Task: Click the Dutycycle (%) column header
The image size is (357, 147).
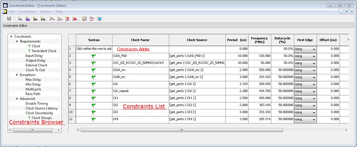Action: [x=282, y=40]
